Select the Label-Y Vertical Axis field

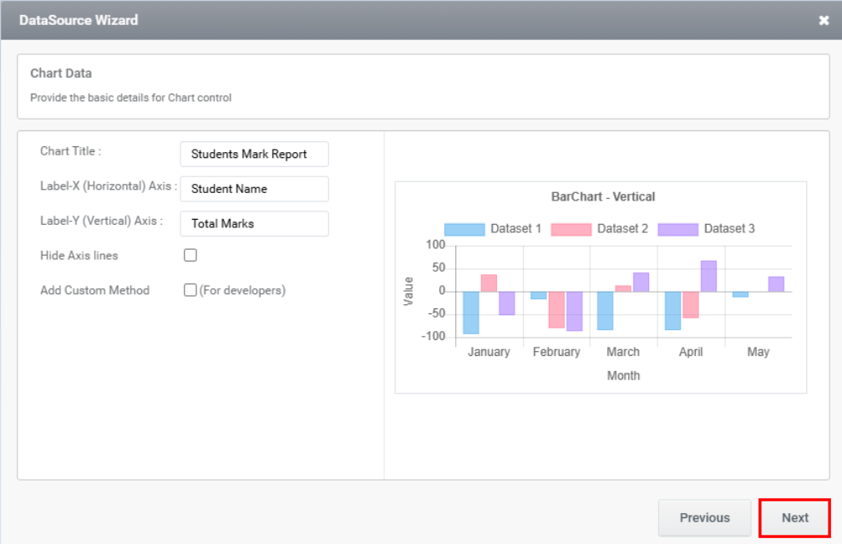tap(254, 224)
